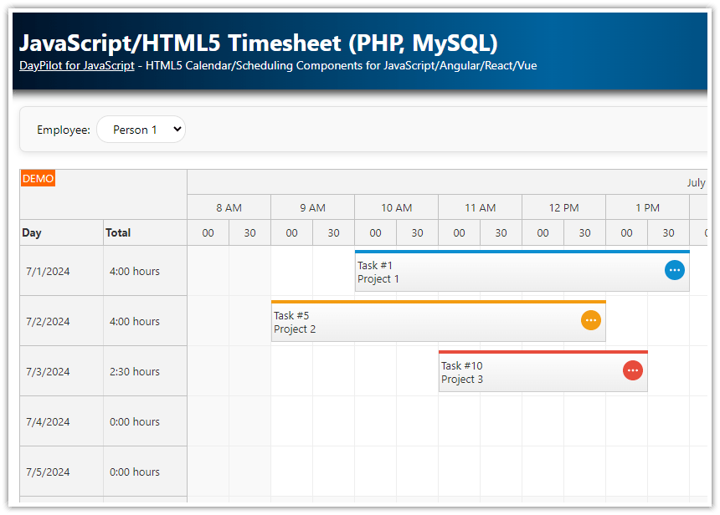The image size is (720, 515).
Task: Open the context menu on Task #1
Action: pyautogui.click(x=674, y=270)
